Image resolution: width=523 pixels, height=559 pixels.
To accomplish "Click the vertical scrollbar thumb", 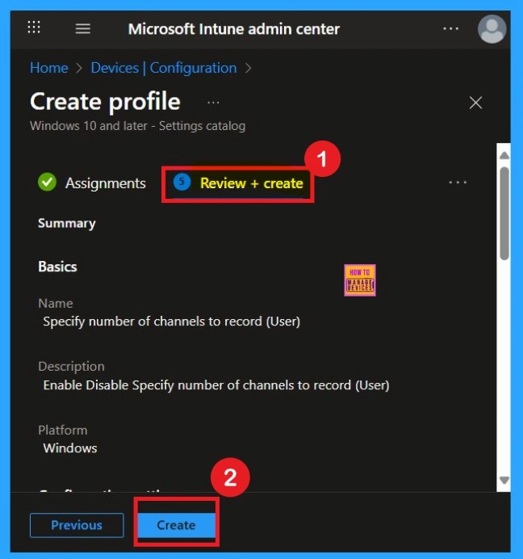I will [x=504, y=213].
